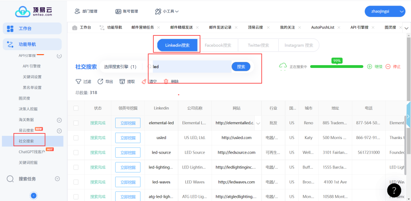Switch to the Twitter搜索 tab
The image size is (411, 201).
pos(258,45)
